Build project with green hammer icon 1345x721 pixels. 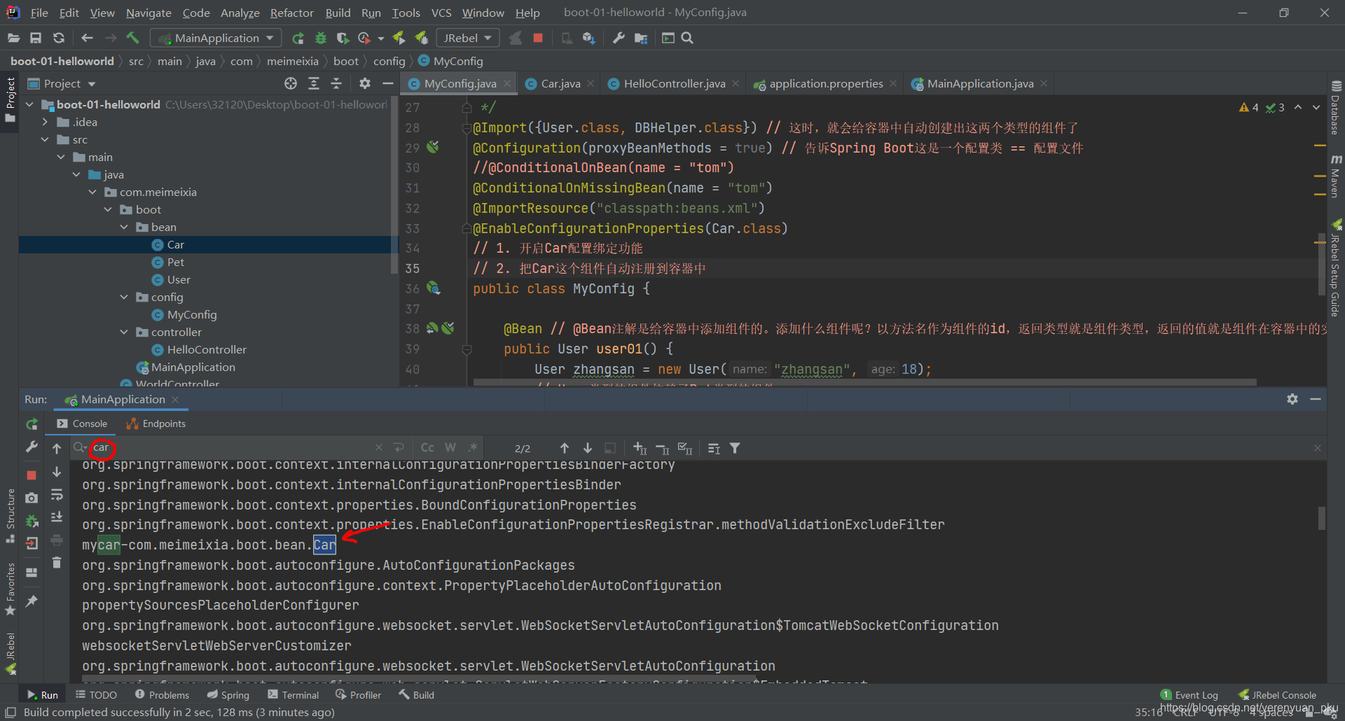pos(133,38)
